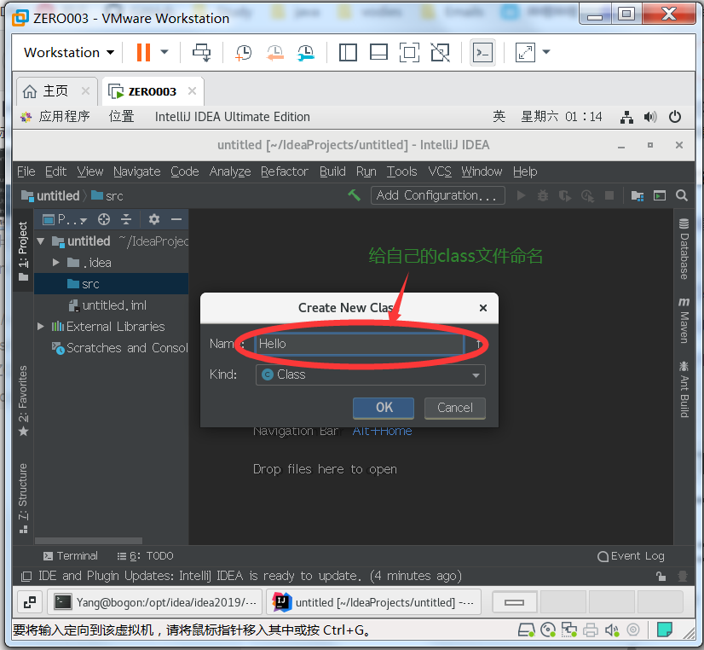Click the Run play icon in toolbar
The height and width of the screenshot is (650, 704).
[522, 195]
